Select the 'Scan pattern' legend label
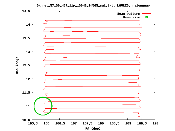 pyautogui.click(x=129, y=14)
